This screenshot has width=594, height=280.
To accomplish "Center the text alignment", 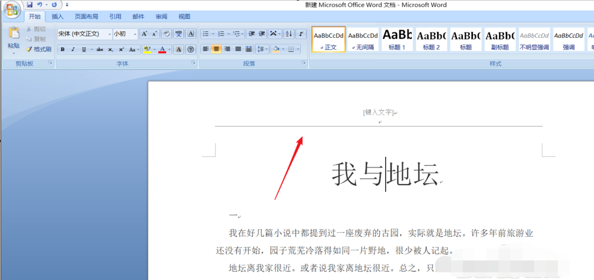I will click(x=217, y=49).
